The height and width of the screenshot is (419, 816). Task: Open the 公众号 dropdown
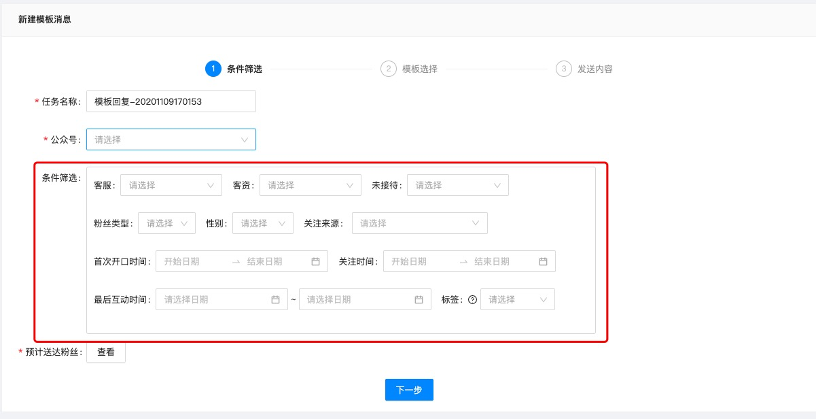click(x=171, y=139)
